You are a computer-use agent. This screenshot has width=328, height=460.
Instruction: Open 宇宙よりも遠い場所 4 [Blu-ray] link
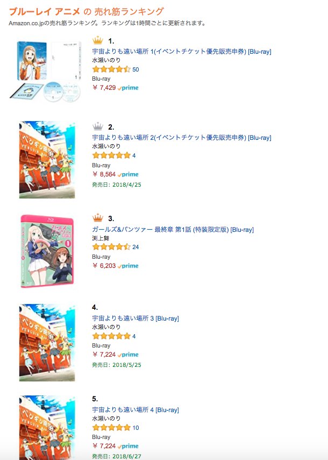point(136,410)
